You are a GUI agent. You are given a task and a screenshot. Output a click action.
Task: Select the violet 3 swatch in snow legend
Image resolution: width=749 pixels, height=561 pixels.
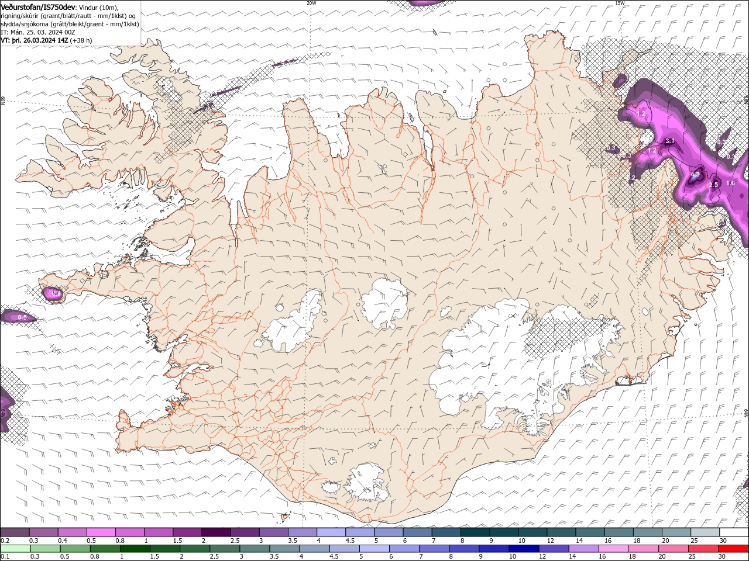274,532
